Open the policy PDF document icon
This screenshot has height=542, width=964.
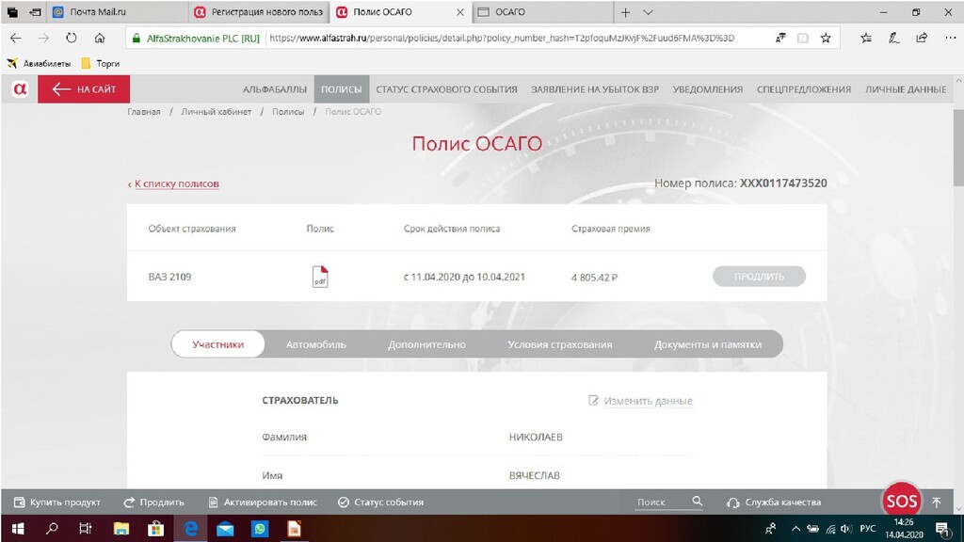coord(320,277)
